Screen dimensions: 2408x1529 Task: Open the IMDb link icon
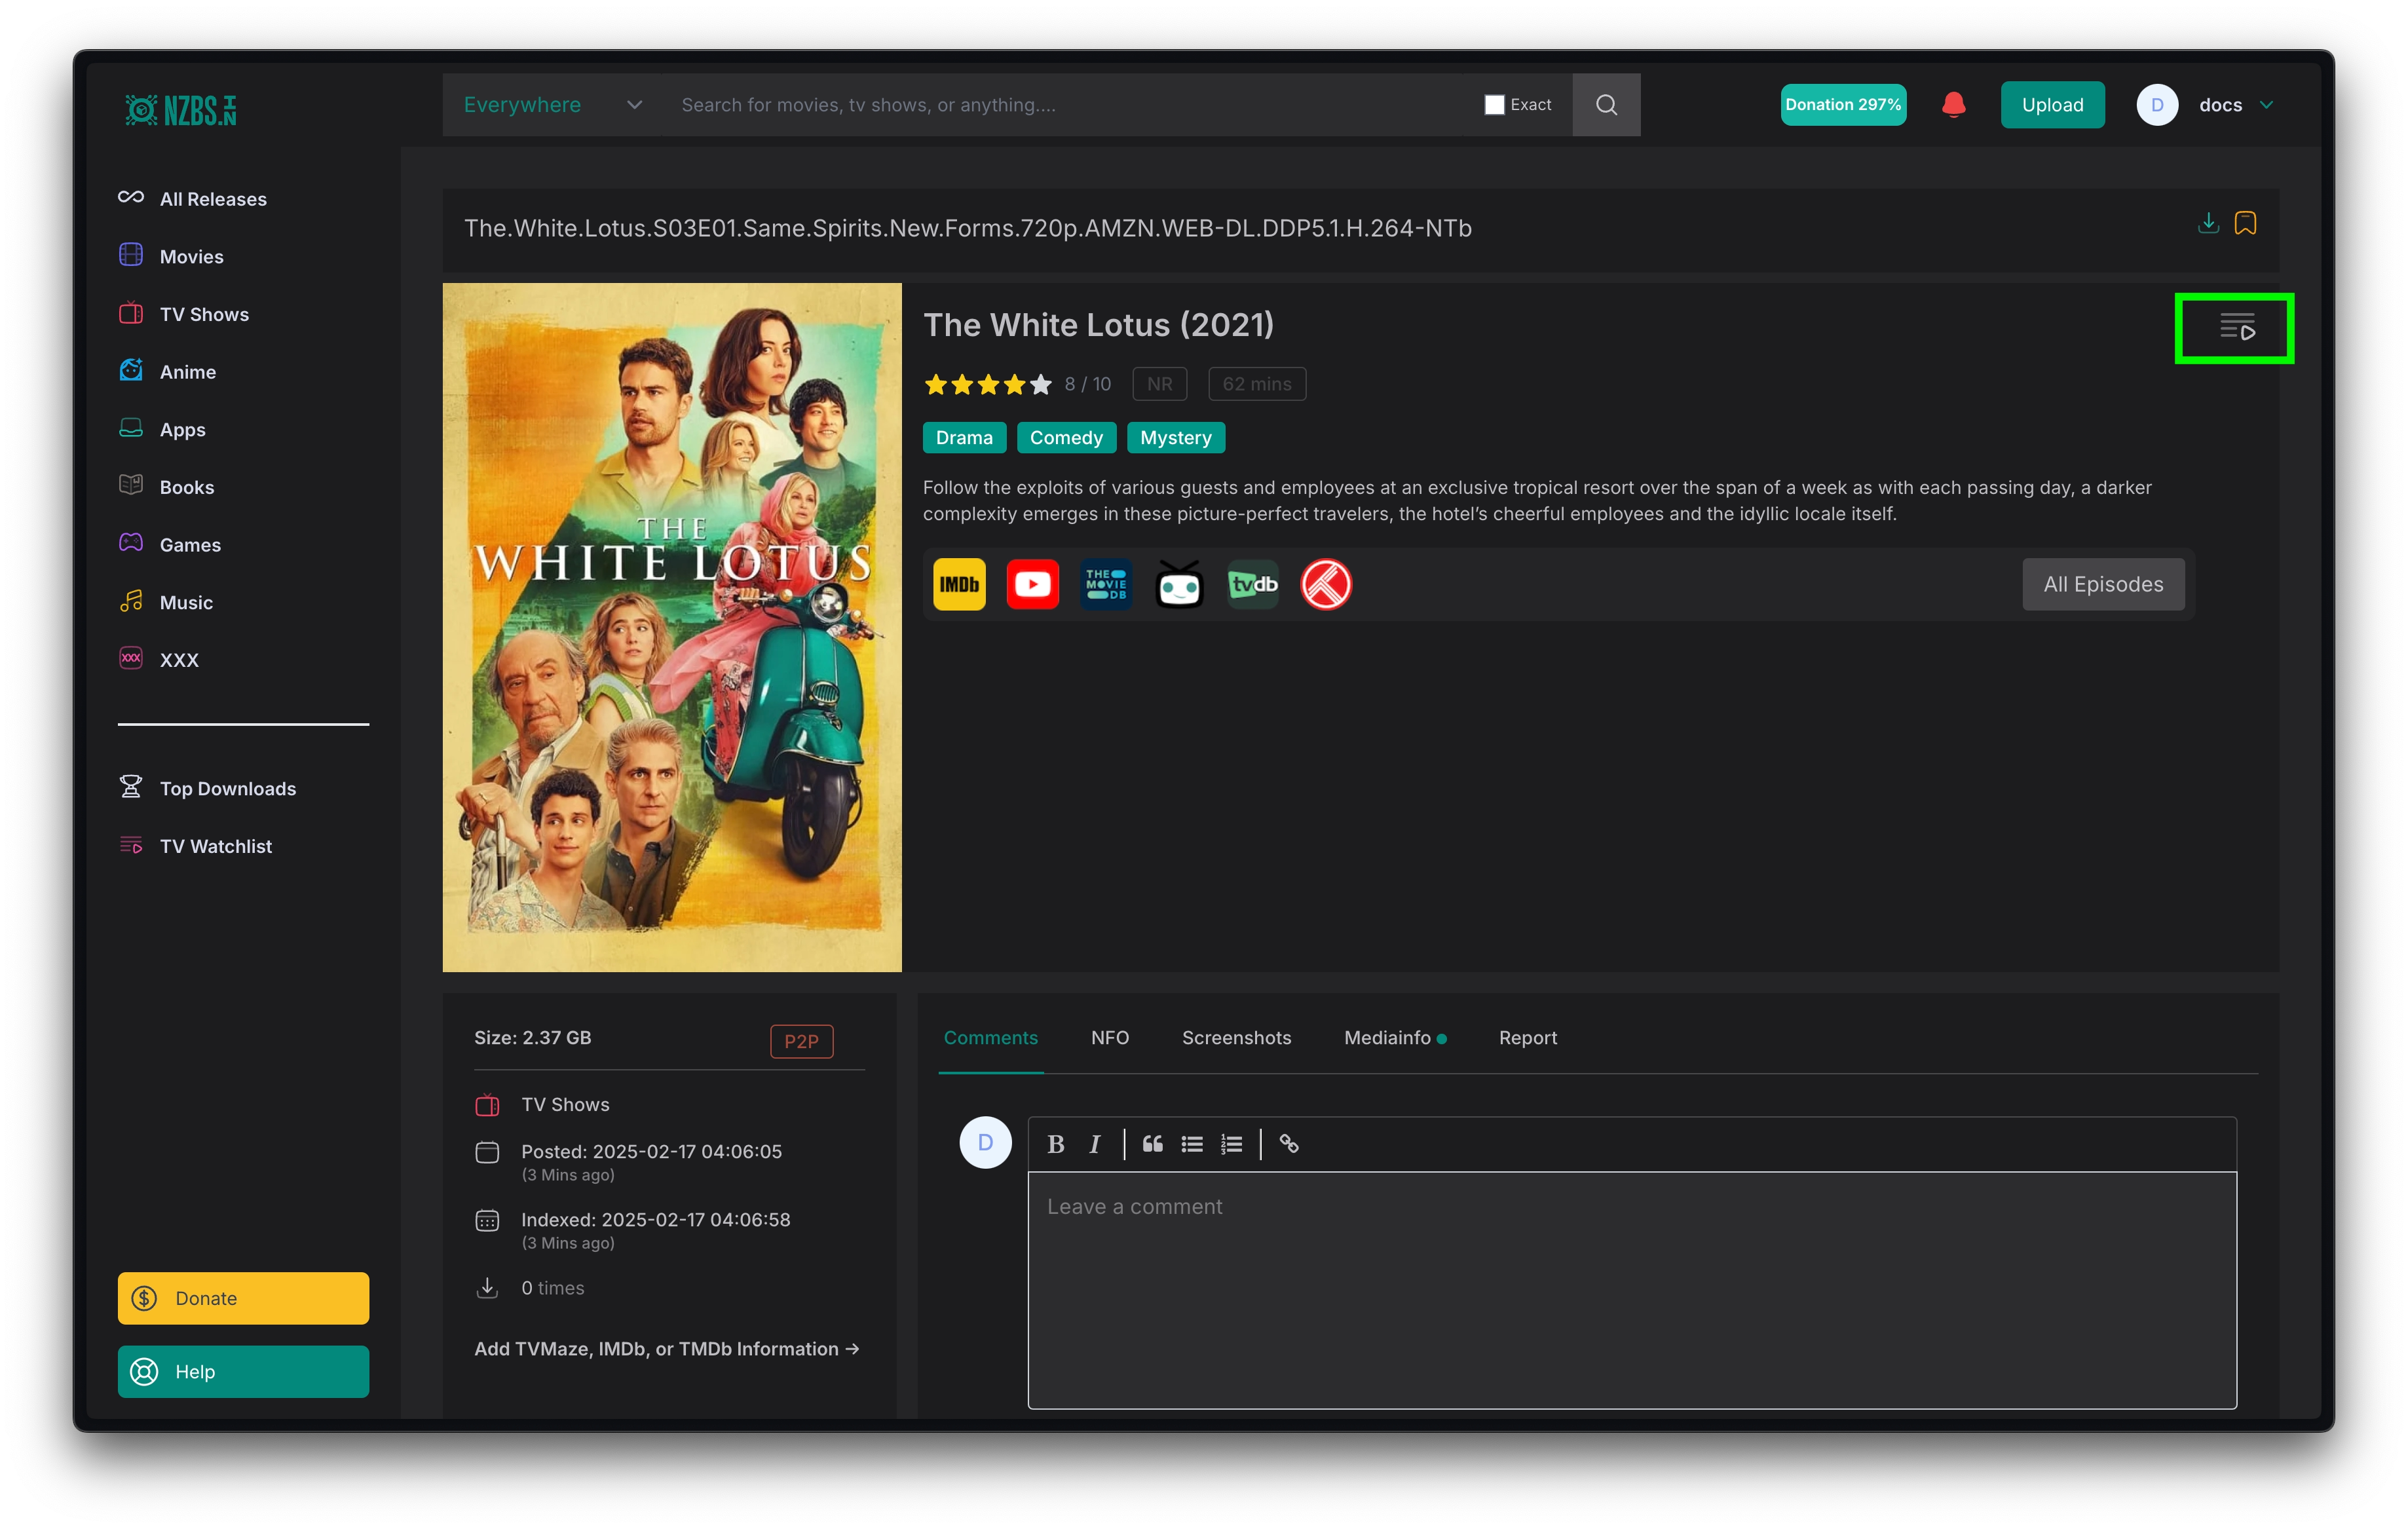pyautogui.click(x=959, y=584)
